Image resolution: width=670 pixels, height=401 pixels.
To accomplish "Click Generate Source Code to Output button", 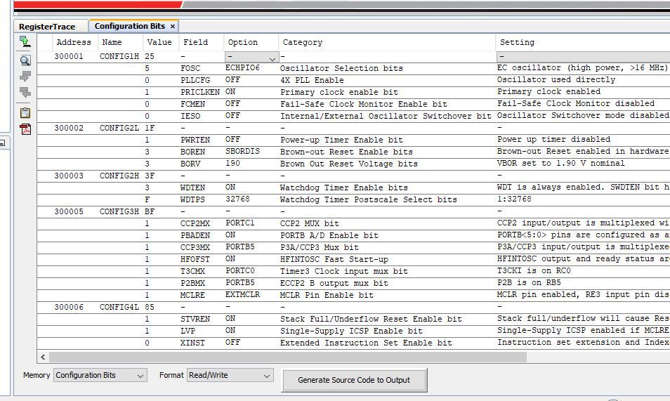I will (x=354, y=380).
